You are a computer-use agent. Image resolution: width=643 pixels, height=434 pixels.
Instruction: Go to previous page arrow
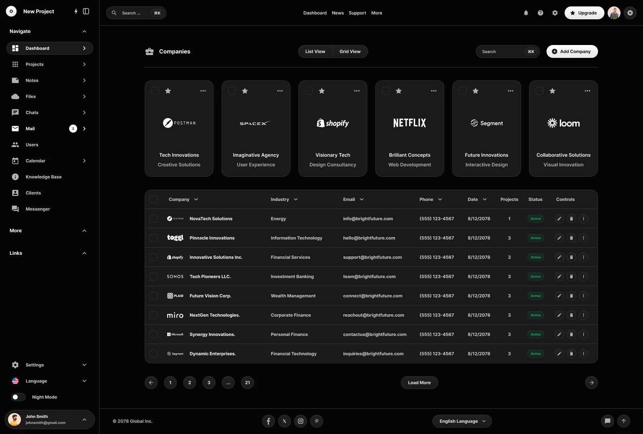(x=151, y=383)
